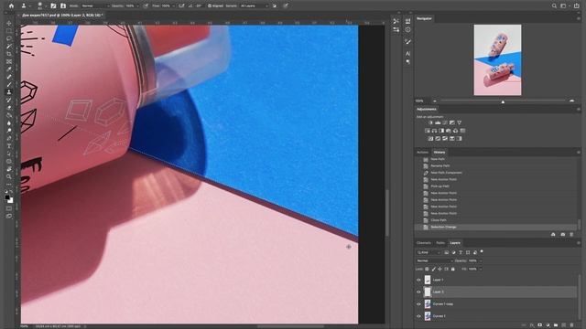Switch to the Paths tab

(x=440, y=243)
